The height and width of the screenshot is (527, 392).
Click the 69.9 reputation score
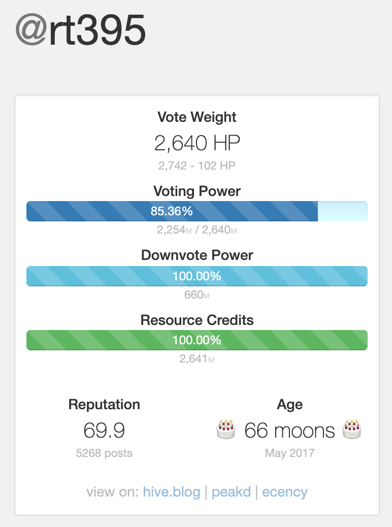point(104,431)
